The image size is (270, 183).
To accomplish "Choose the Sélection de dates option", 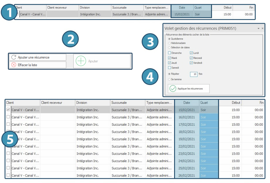I will tap(169, 47).
